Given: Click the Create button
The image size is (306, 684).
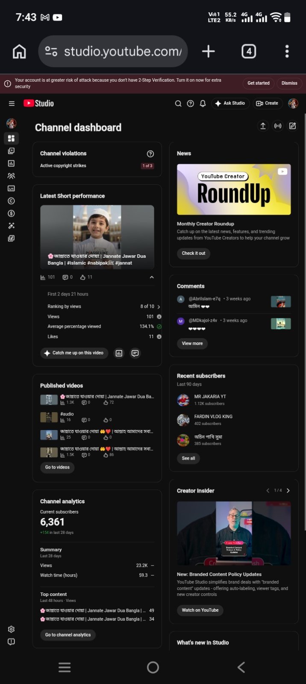Looking at the screenshot, I should coord(267,103).
